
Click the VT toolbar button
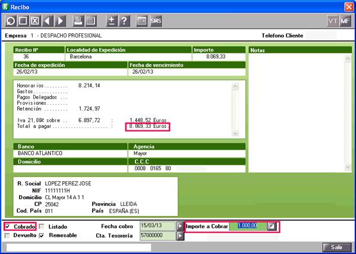coord(333,21)
